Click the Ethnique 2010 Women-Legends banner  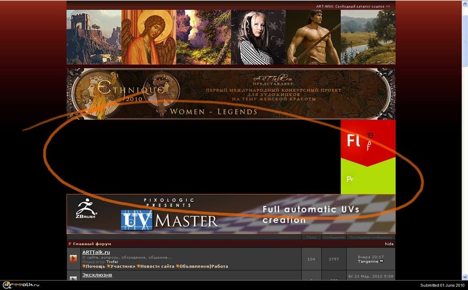pos(231,94)
